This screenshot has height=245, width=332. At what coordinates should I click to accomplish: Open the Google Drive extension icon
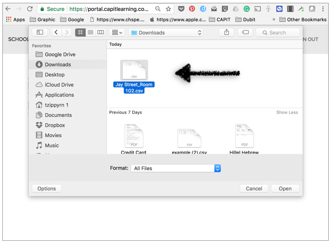click(235, 9)
